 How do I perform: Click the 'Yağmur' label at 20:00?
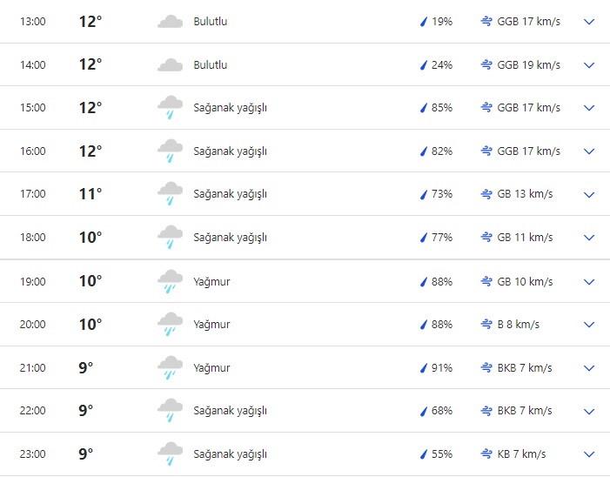211,325
